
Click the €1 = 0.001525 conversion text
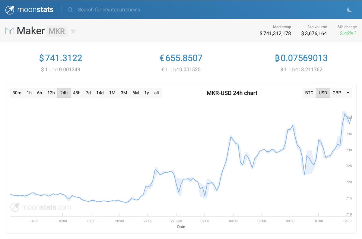181,70
